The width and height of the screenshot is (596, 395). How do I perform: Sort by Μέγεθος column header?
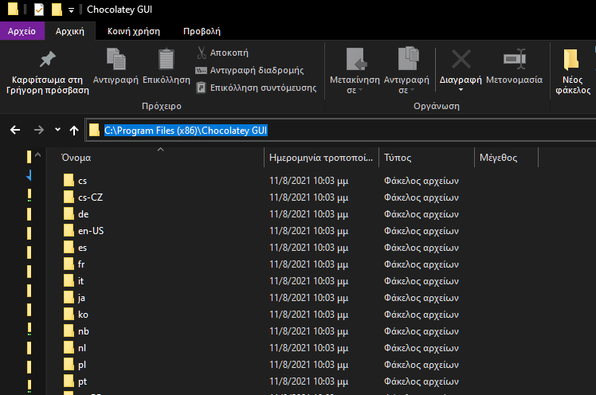pos(506,158)
